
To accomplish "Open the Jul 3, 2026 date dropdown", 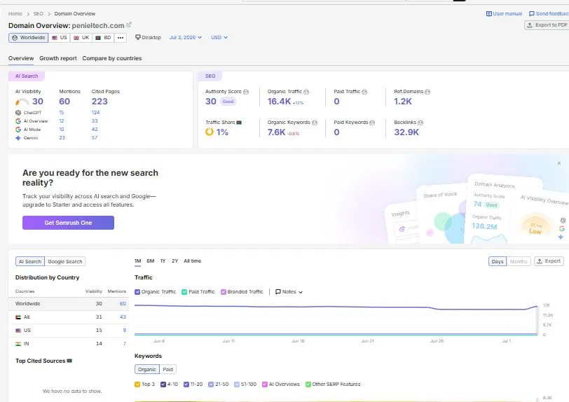I will click(186, 37).
